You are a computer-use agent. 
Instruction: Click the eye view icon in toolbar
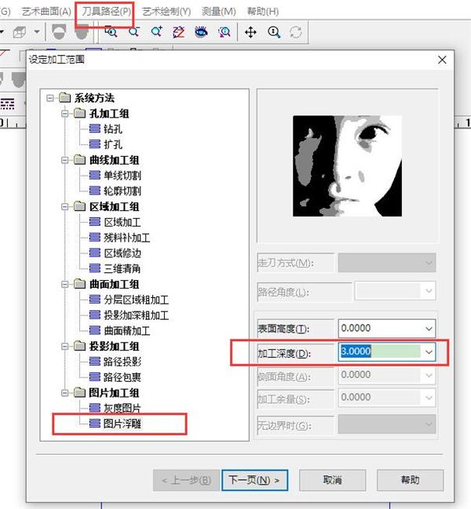(x=202, y=32)
